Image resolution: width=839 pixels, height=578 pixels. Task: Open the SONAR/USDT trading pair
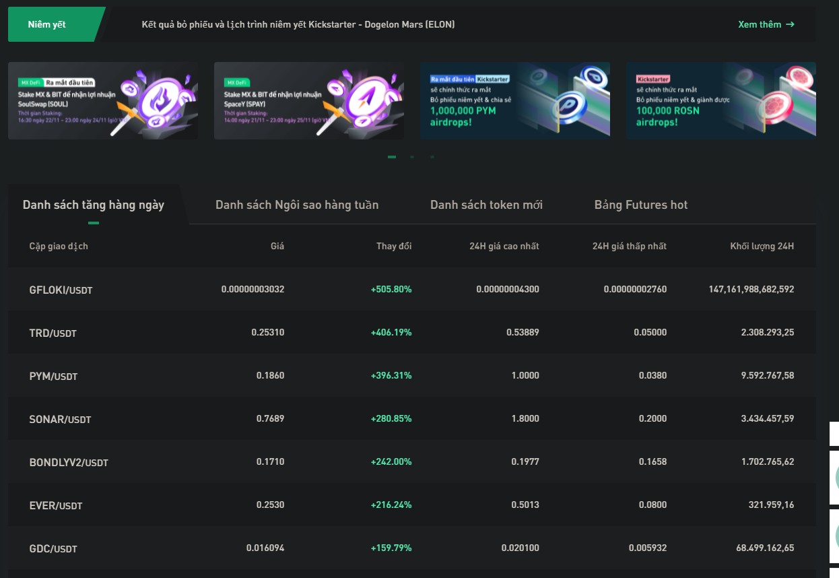[60, 419]
